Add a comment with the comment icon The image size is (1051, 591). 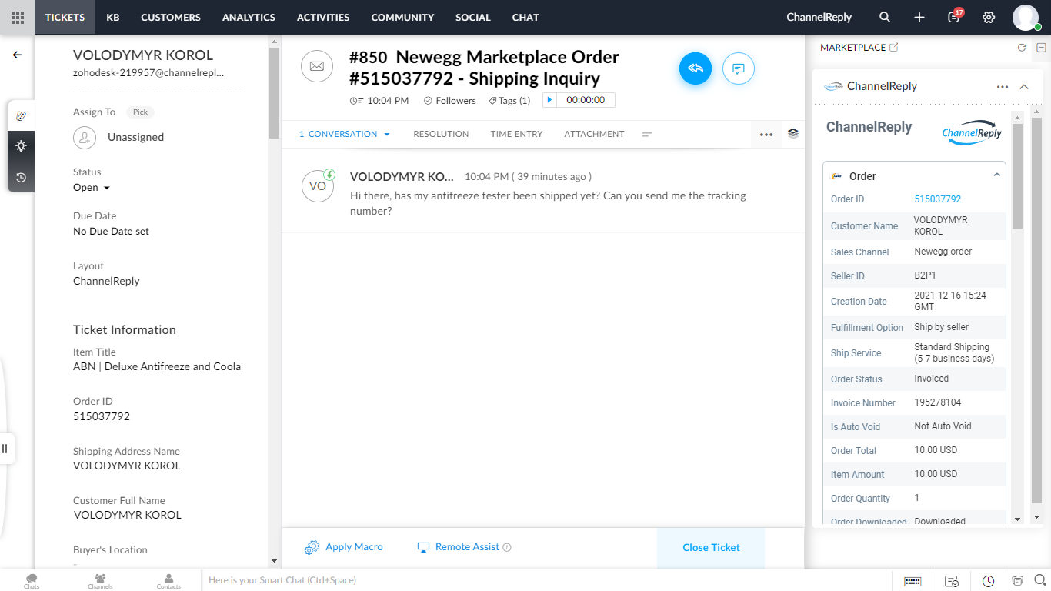[x=739, y=68]
